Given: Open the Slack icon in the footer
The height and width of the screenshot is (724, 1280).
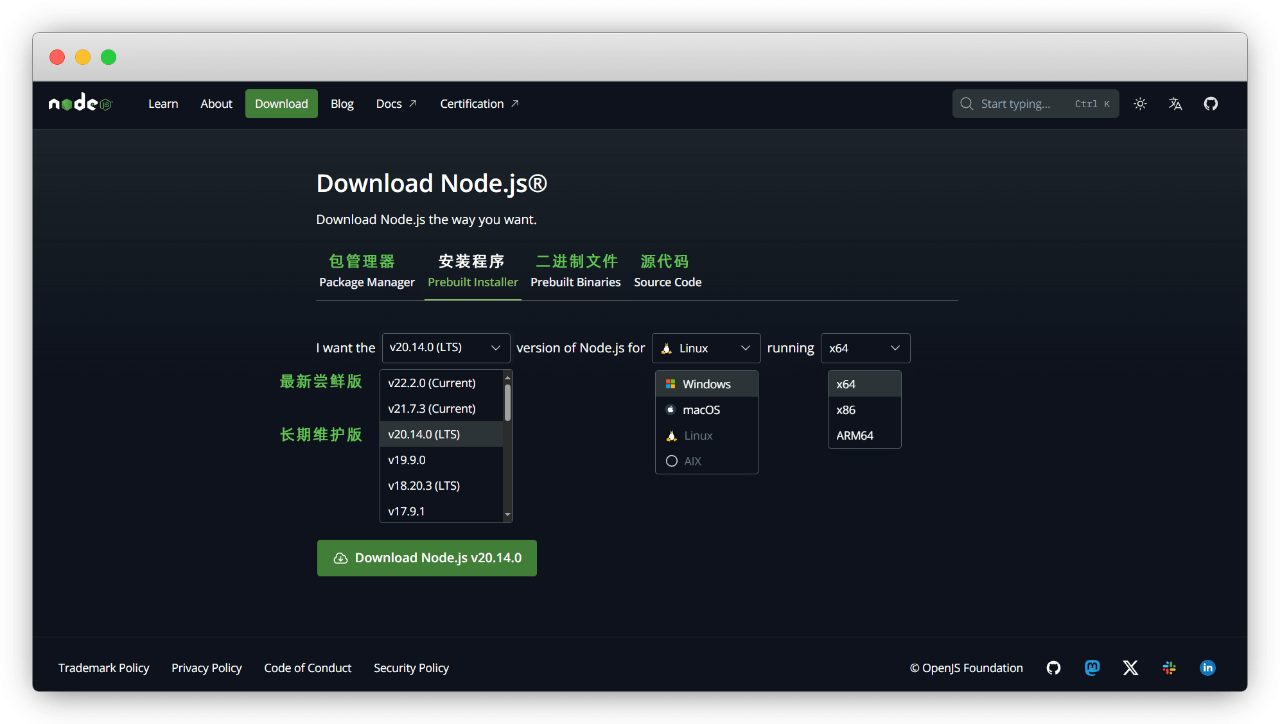Looking at the screenshot, I should (x=1169, y=668).
